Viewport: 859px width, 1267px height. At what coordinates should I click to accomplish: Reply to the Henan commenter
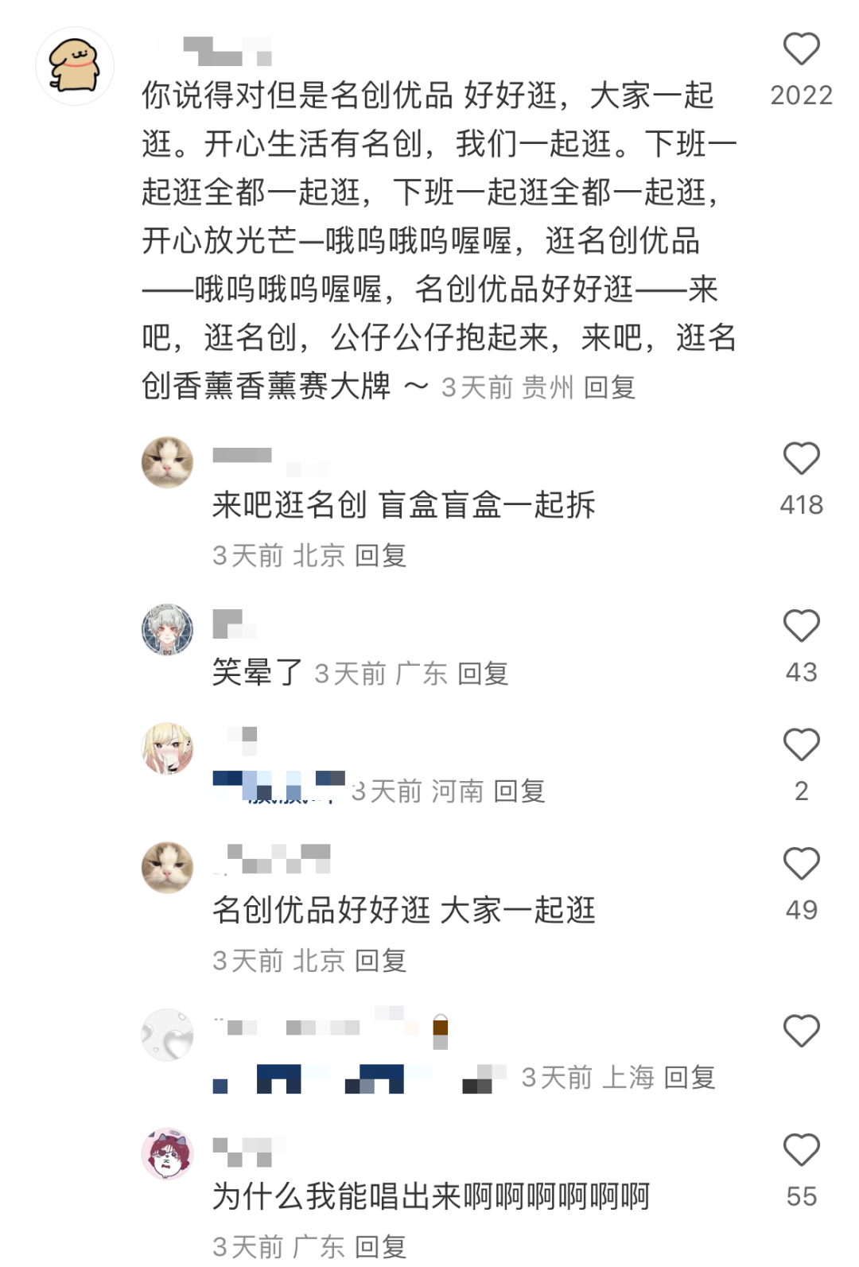(x=519, y=791)
